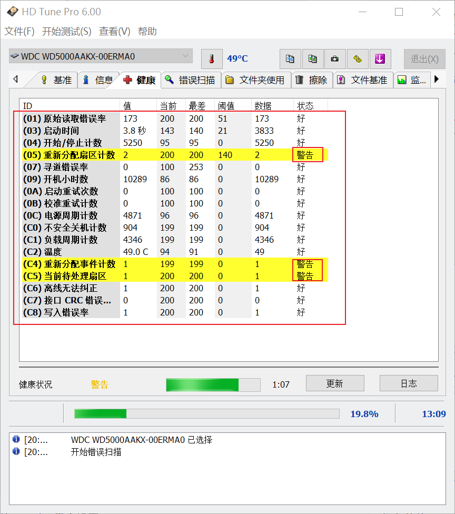Select row (C2) 温度

point(175,252)
